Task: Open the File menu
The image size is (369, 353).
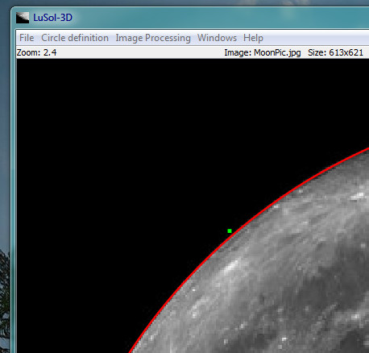Action: point(27,38)
